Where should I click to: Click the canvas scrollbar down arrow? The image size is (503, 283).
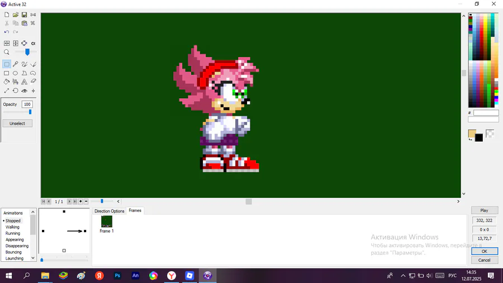coord(463,194)
